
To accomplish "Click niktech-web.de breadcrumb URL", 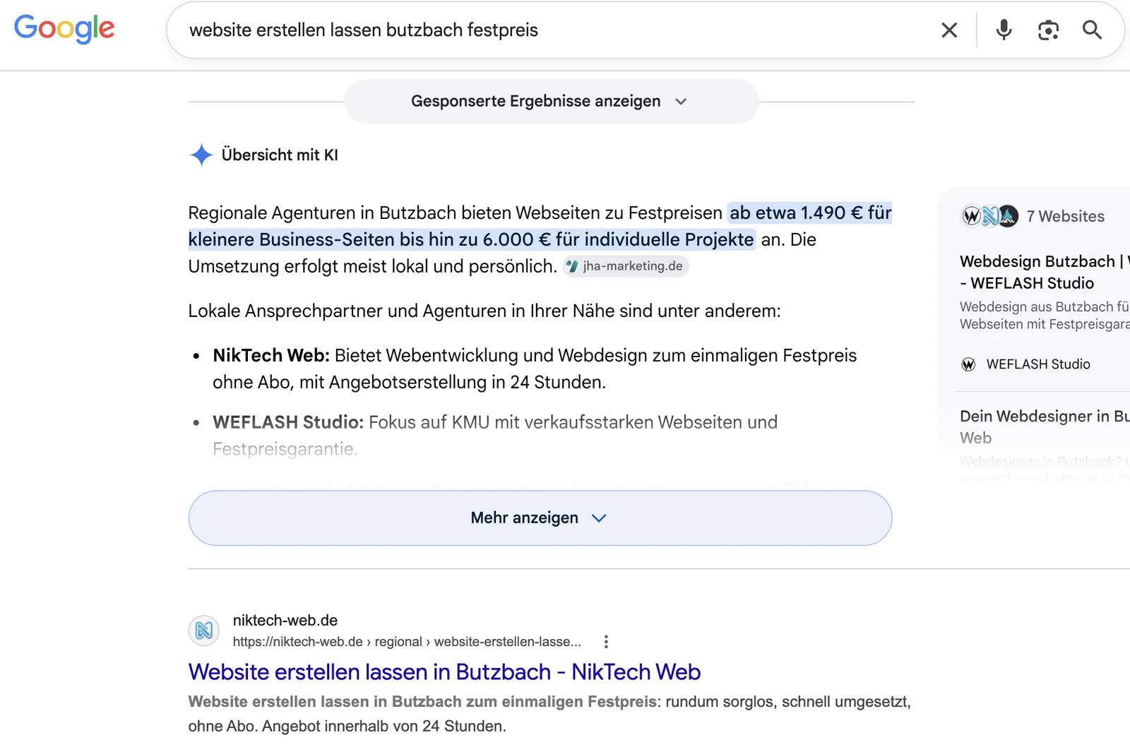I will coord(407,642).
